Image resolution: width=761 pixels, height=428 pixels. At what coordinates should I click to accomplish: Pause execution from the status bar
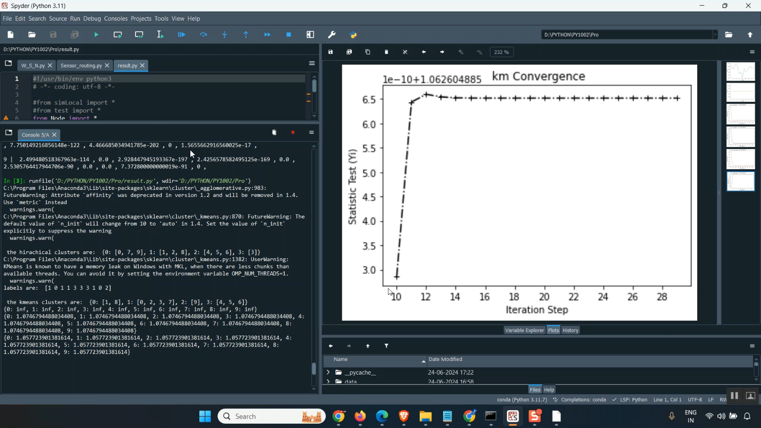click(734, 395)
